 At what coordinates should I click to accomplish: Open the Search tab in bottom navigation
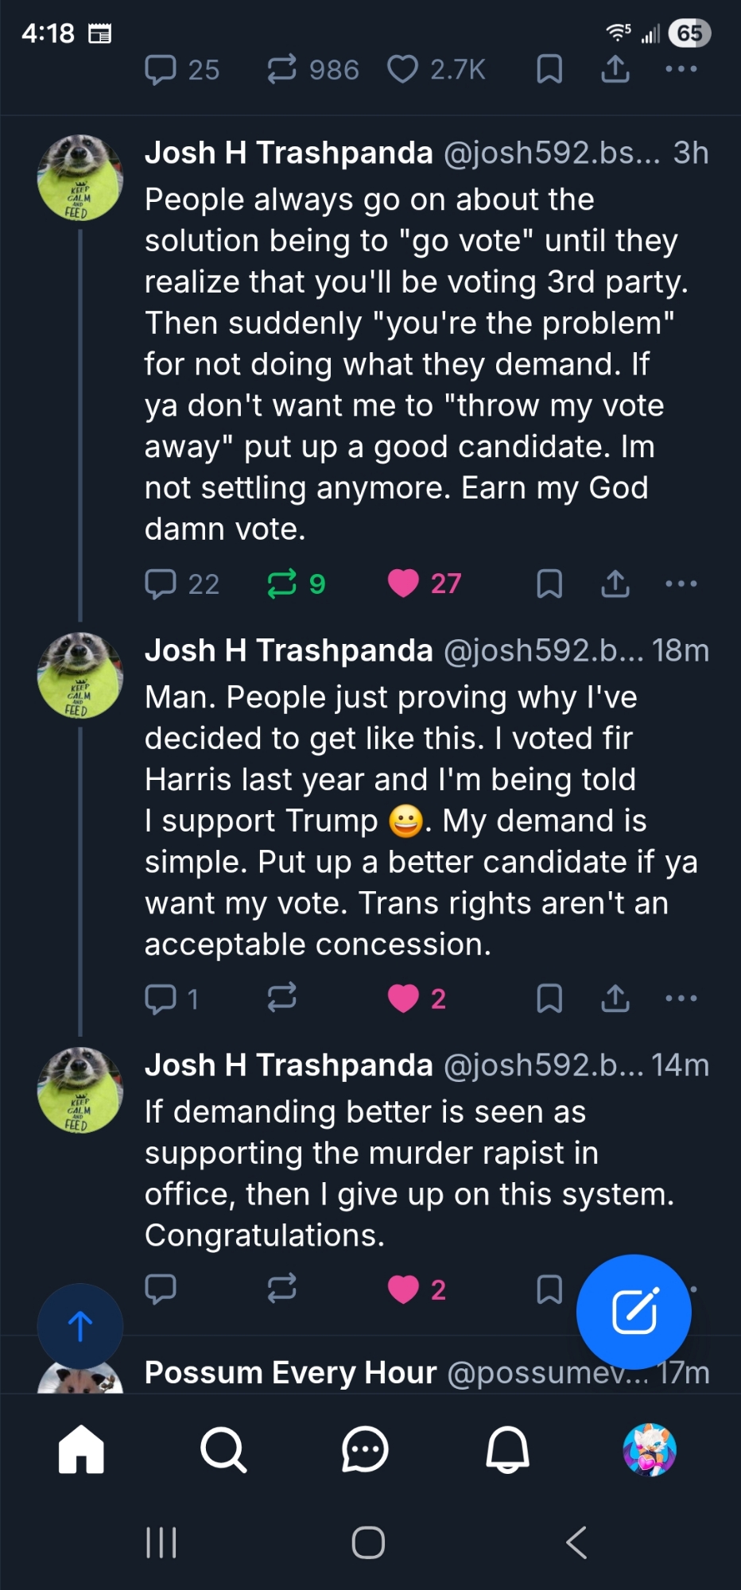pos(223,1450)
